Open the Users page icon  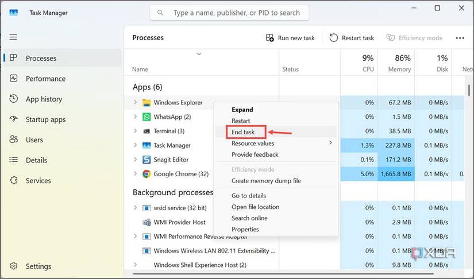coord(14,139)
